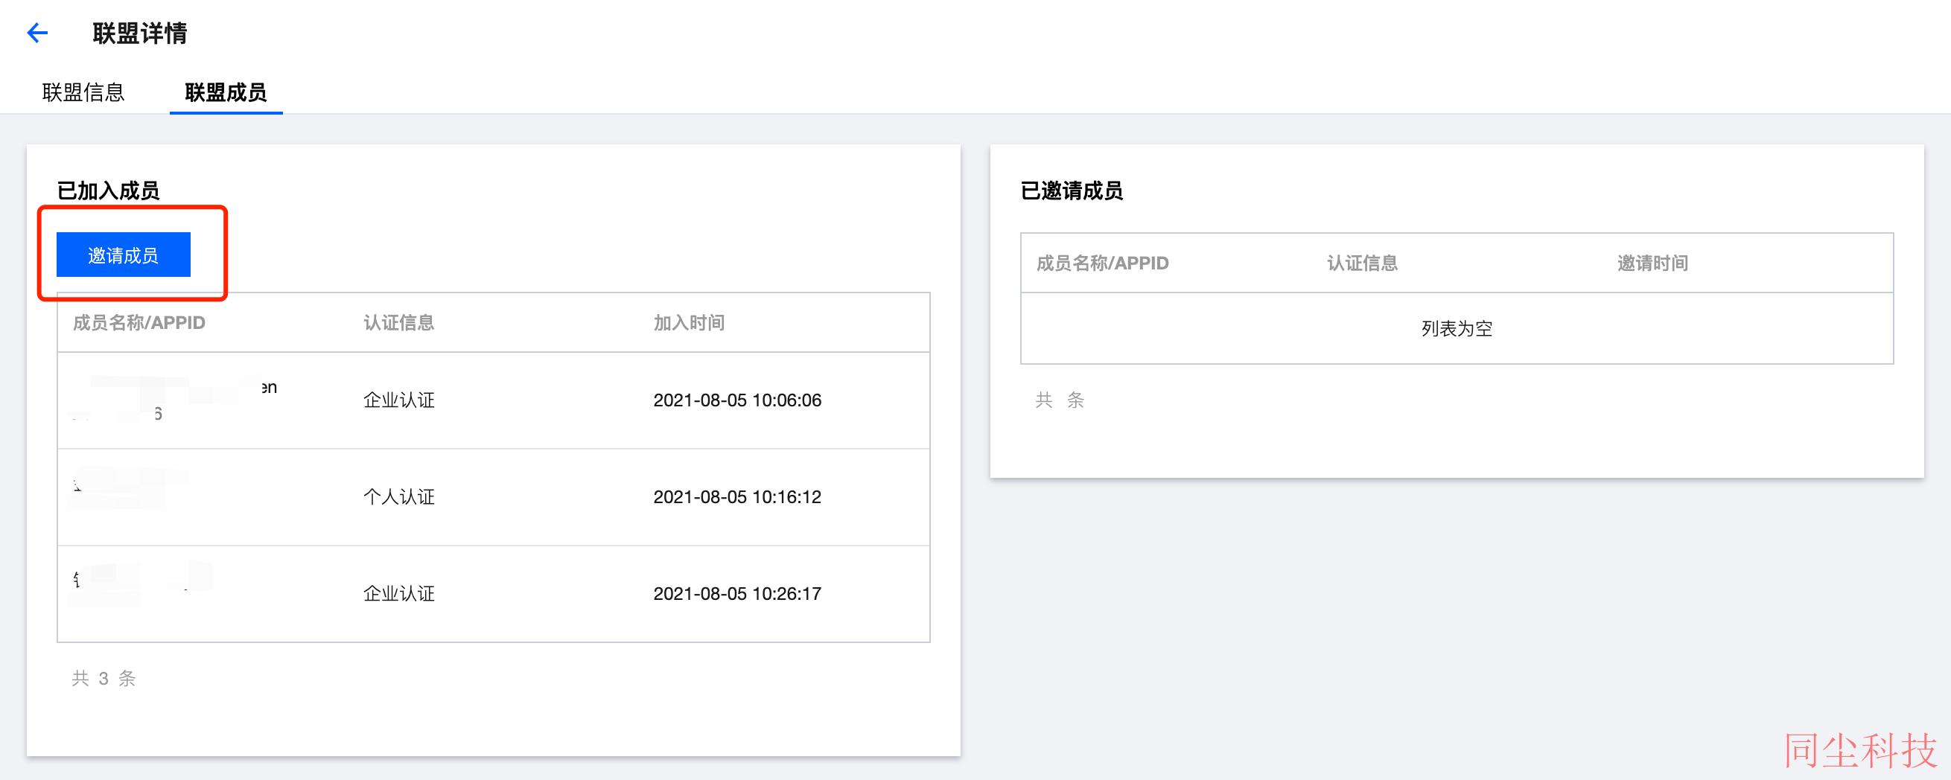Click 认证信息 header in joined members table
1951x780 pixels.
[x=399, y=322]
